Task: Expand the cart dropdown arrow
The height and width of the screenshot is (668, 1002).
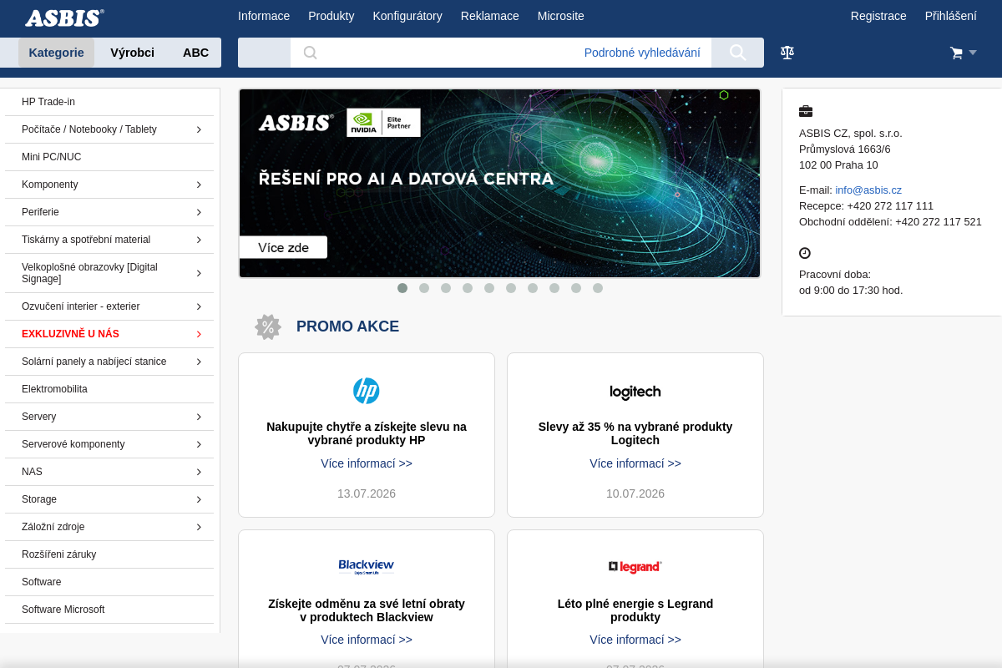Action: pos(973,53)
